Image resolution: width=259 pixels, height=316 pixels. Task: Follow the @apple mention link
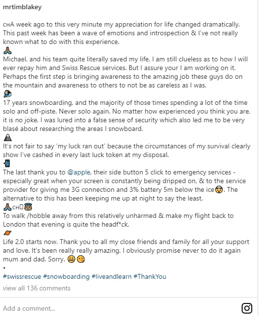point(79,172)
